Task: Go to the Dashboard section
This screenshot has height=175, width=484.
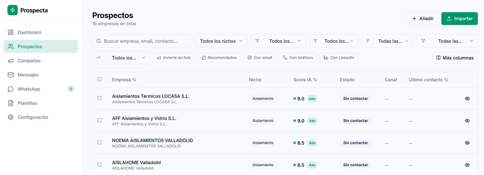Action: 41,32
